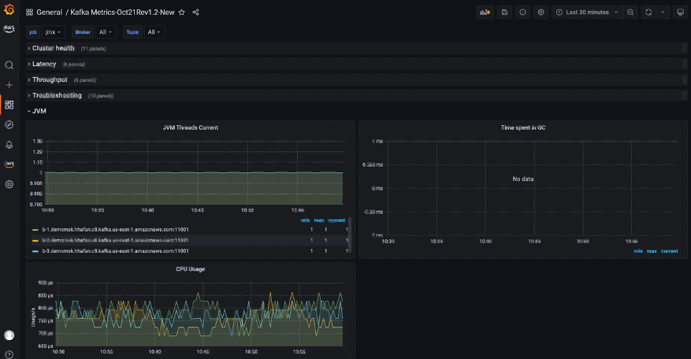This screenshot has height=359, width=691.
Task: Open the Broker variable dropdown
Action: click(106, 32)
